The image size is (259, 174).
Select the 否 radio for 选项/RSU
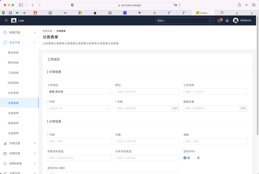pos(194,157)
